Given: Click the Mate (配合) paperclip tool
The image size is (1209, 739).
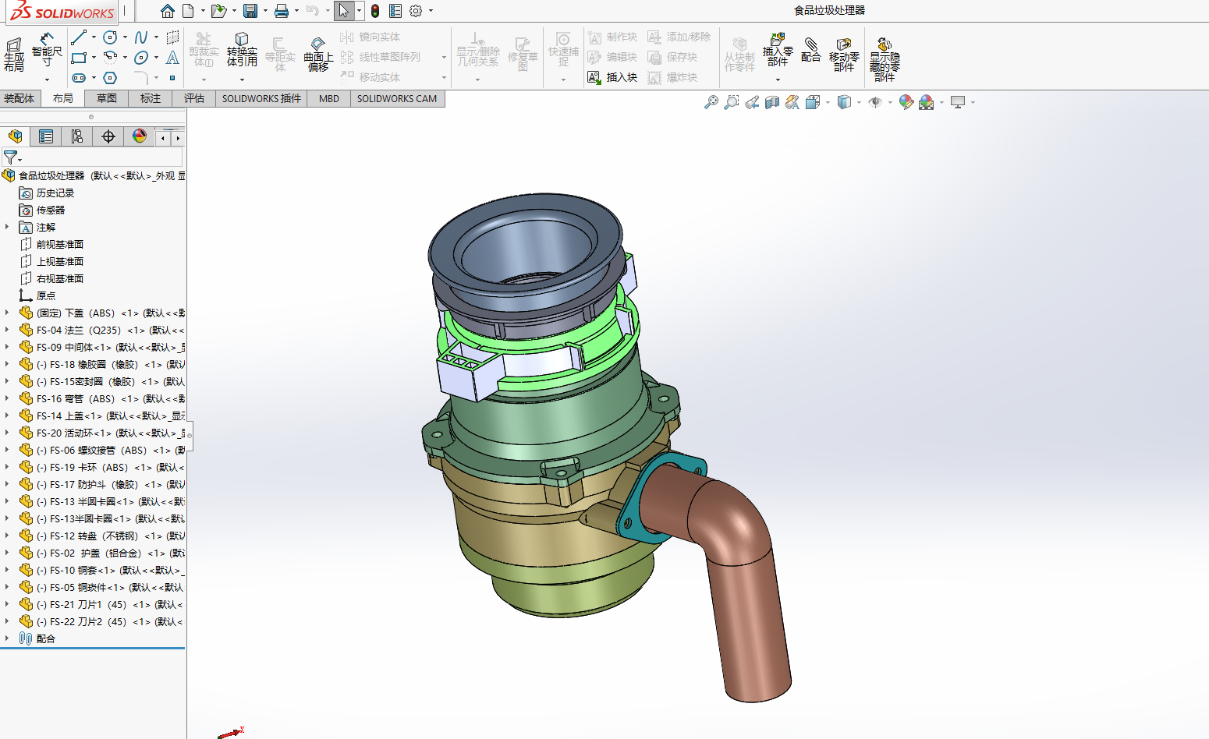Looking at the screenshot, I should click(x=811, y=50).
